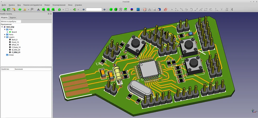Select the Front_15 layer item
Image resolution: width=258 pixels, height=118 pixels.
click(x=15, y=42)
